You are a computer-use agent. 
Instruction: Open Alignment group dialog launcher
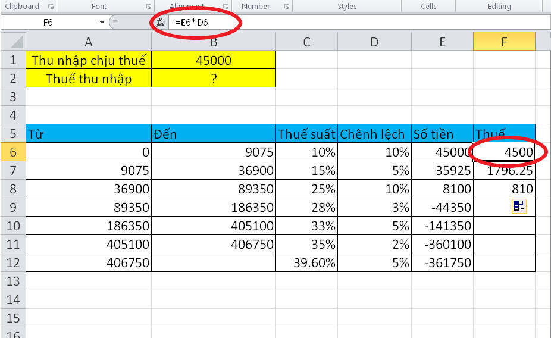(x=226, y=7)
